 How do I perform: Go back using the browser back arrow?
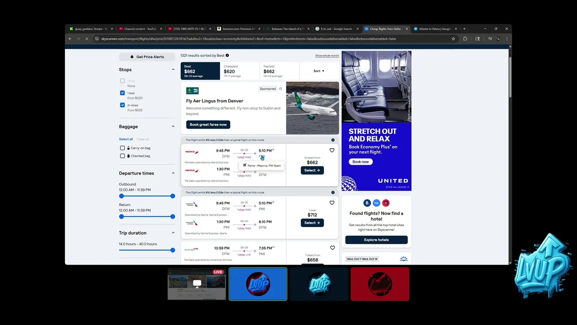tap(70, 39)
